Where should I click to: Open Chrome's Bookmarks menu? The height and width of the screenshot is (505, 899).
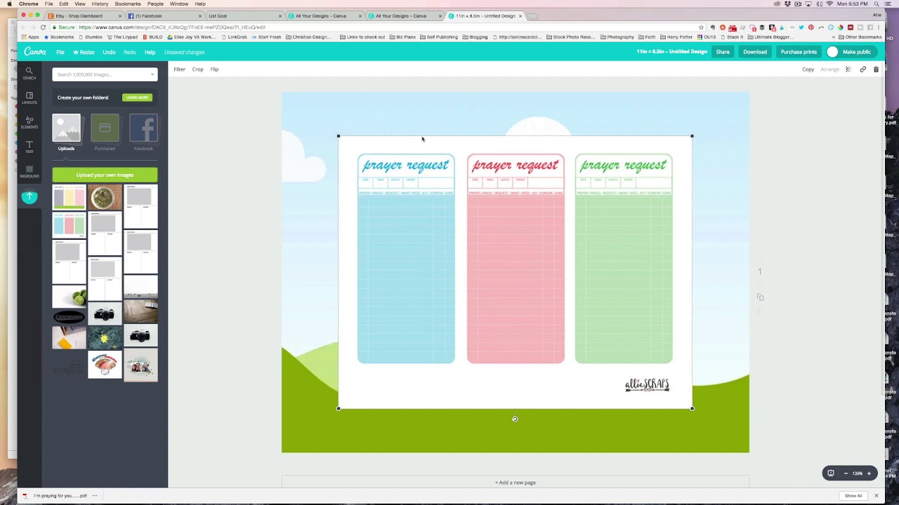[128, 4]
